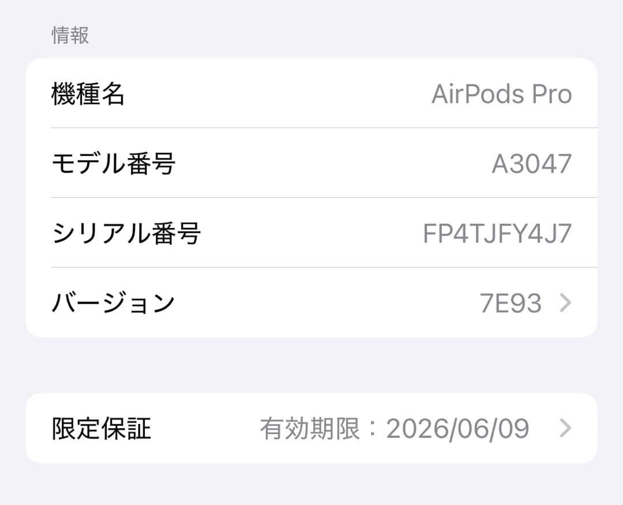Tap the serial number FP4TJFY4J7 value

pyautogui.click(x=497, y=232)
